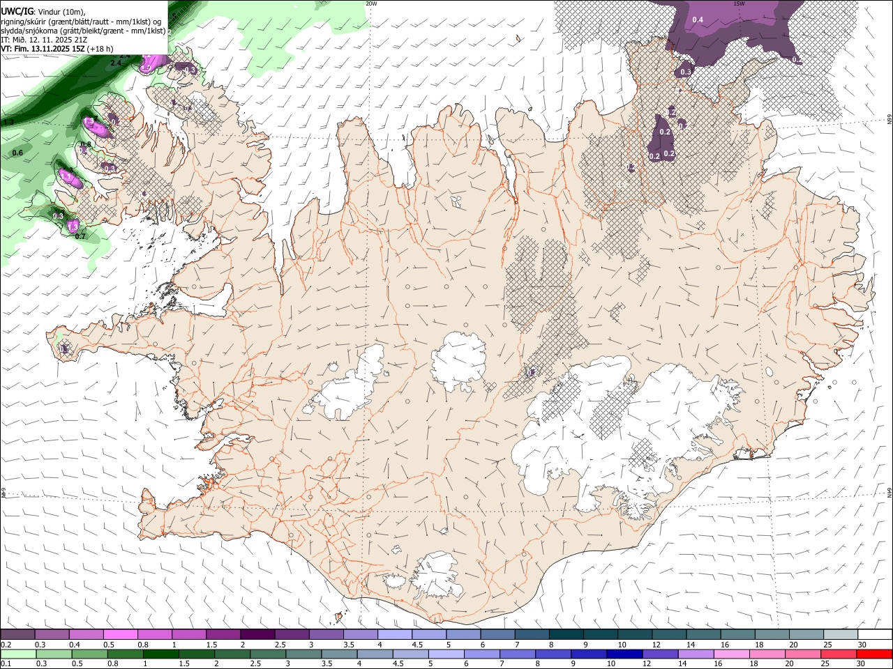Click the white 30 snow legend swatch
The width and height of the screenshot is (893, 669).
[875, 635]
